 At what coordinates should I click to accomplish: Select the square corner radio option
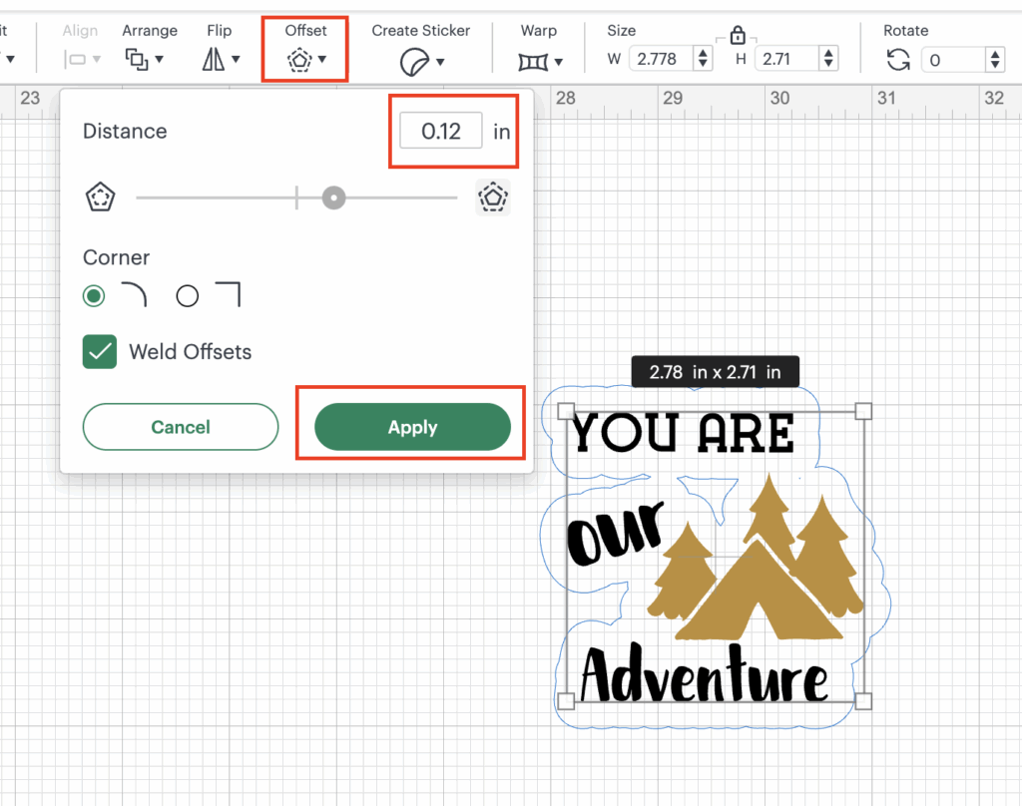[188, 296]
